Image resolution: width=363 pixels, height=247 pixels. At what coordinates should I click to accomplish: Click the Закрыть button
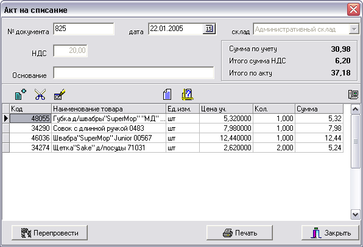coord(330,232)
